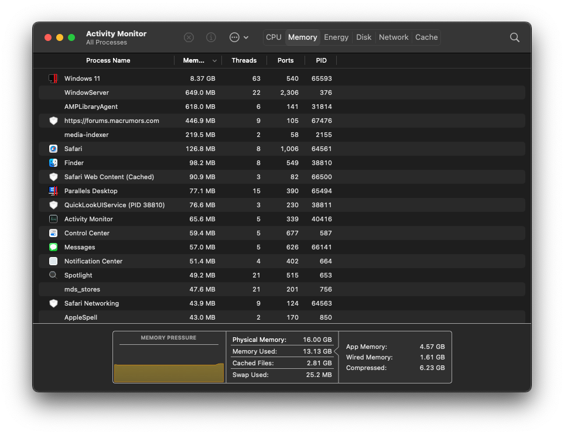Switch to the Disk tab

(364, 37)
